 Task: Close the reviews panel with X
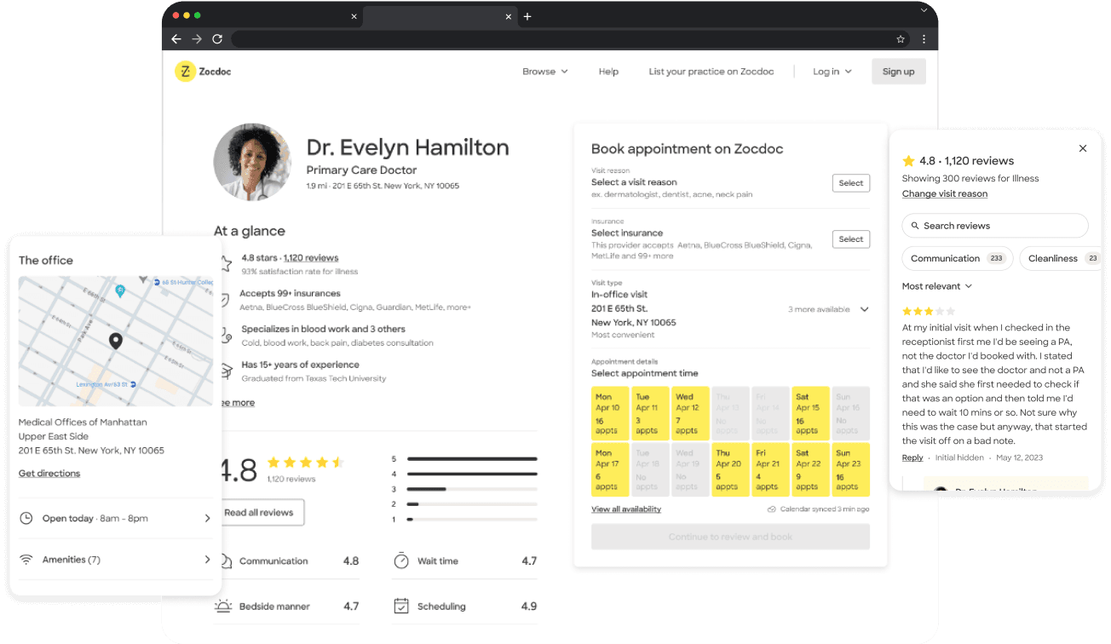tap(1083, 148)
